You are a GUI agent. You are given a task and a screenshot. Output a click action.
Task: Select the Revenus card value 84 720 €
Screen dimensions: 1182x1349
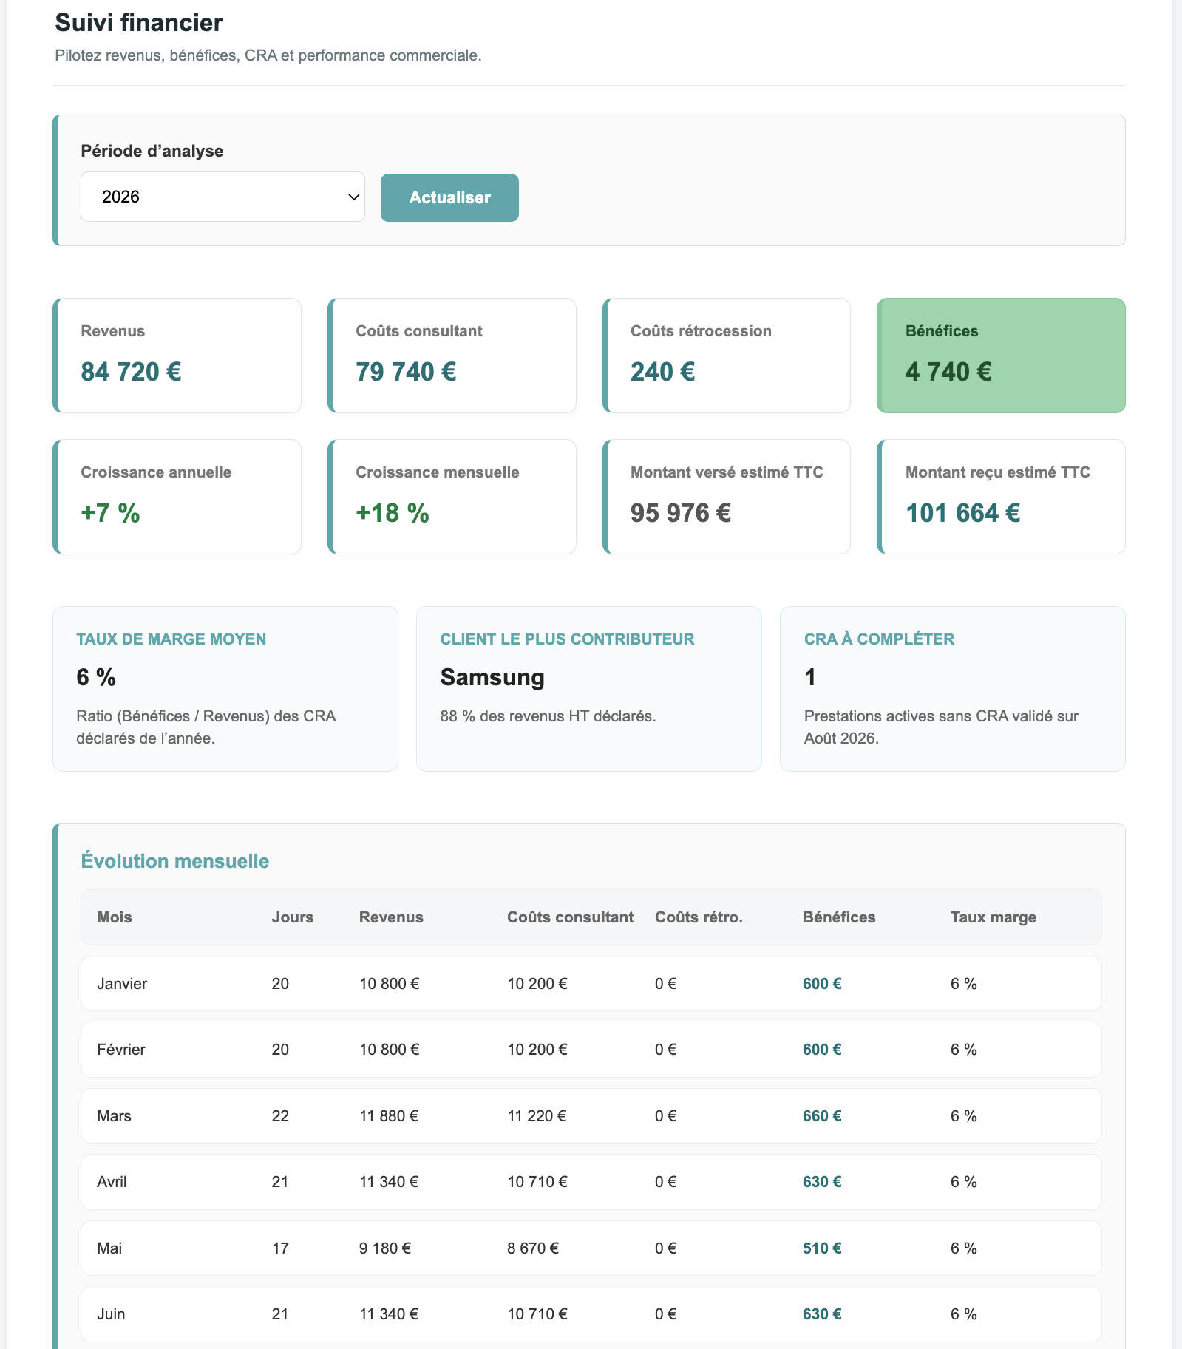coord(131,372)
